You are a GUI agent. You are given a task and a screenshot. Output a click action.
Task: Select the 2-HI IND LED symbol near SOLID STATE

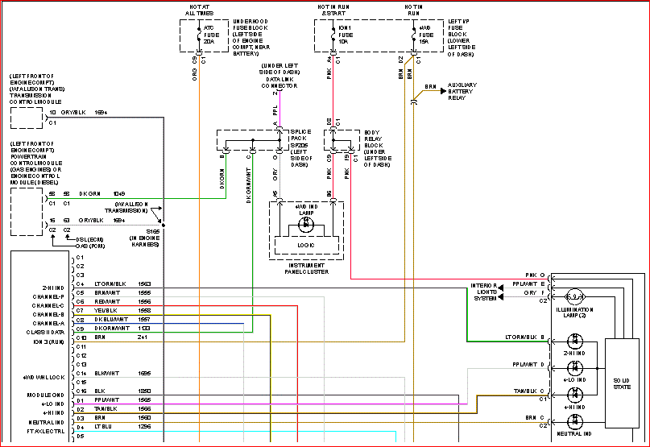574,341
